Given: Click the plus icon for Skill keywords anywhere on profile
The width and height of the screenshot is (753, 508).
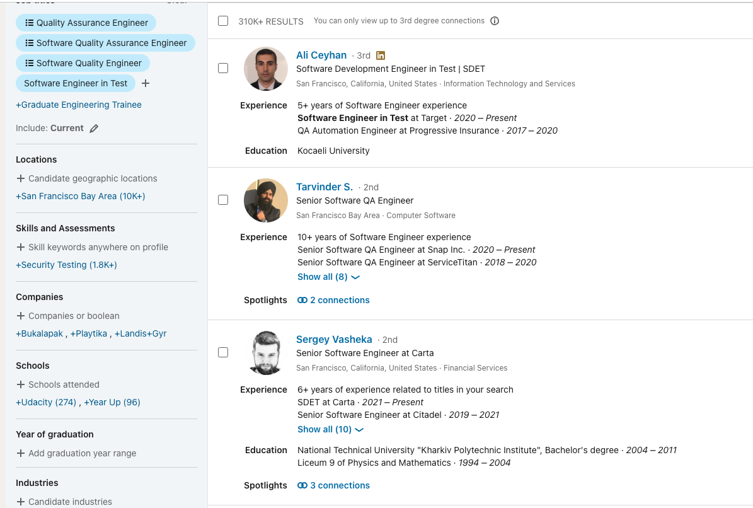Looking at the screenshot, I should pos(21,247).
